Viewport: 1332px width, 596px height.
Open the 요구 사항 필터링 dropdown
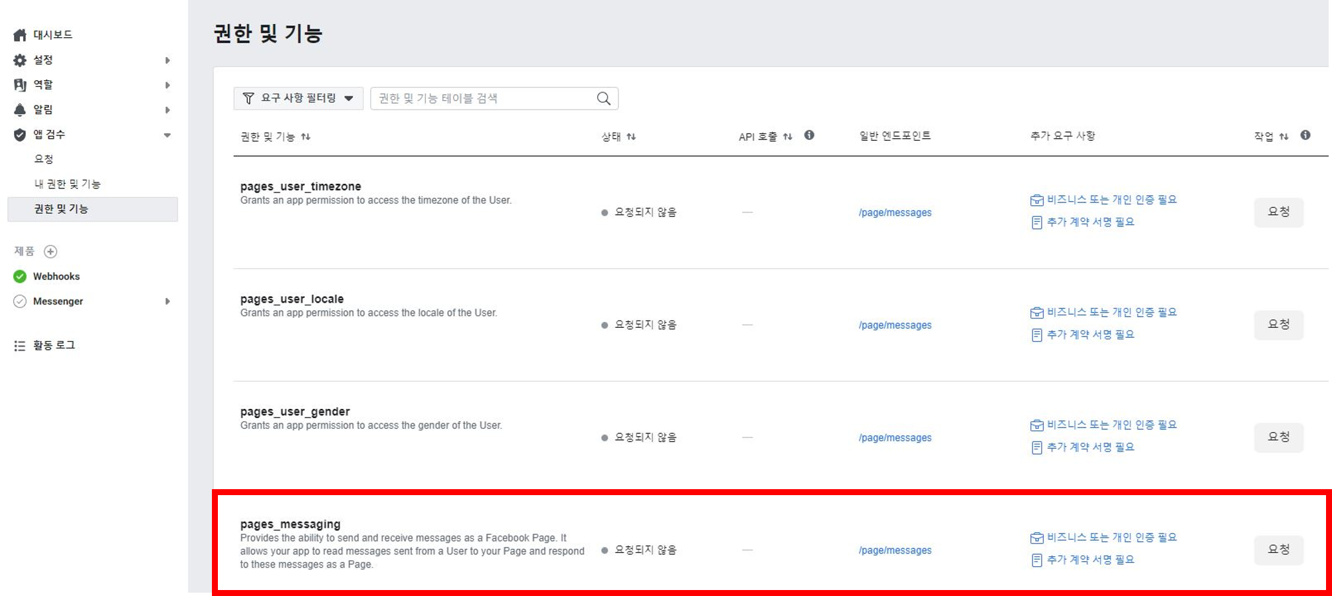[x=298, y=98]
